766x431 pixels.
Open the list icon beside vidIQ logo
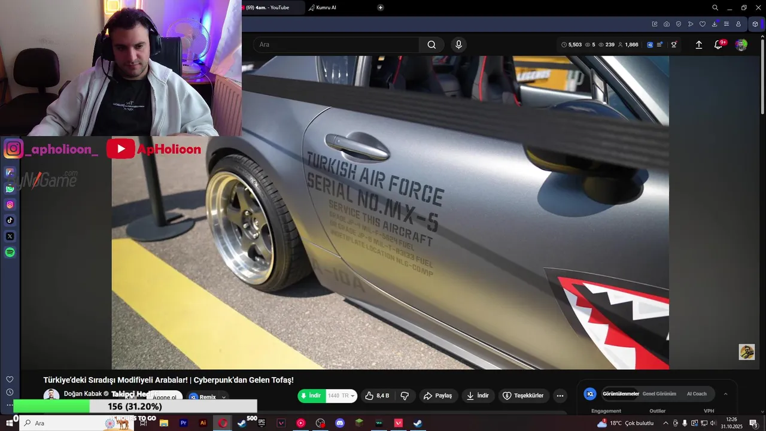pyautogui.click(x=659, y=45)
